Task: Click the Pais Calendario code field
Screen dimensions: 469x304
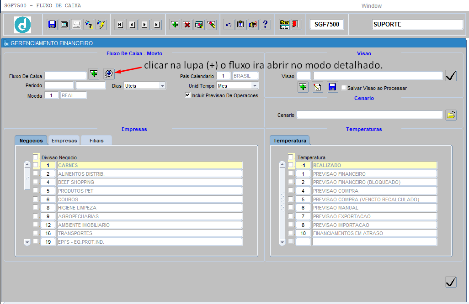Action: 223,76
